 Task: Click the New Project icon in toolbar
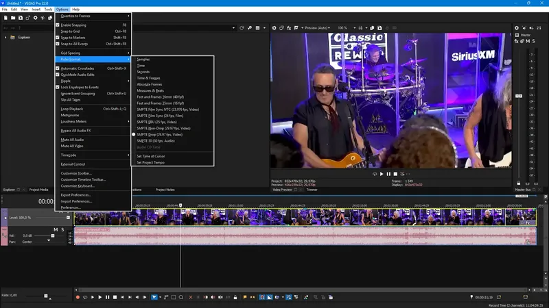5,18
